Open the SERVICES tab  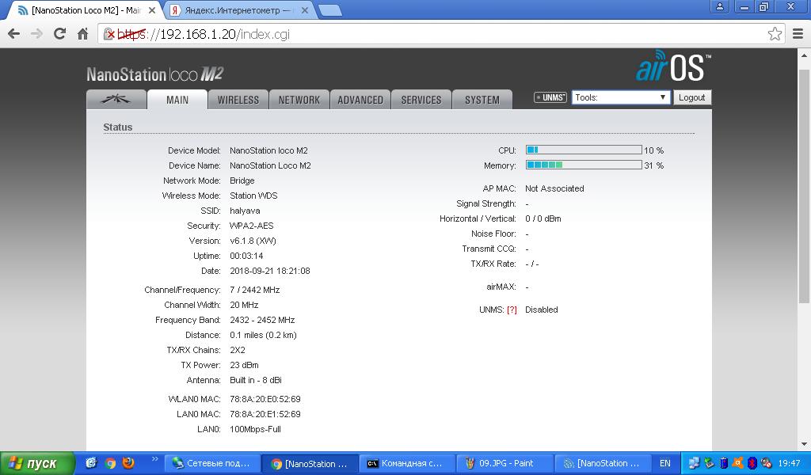tap(421, 100)
